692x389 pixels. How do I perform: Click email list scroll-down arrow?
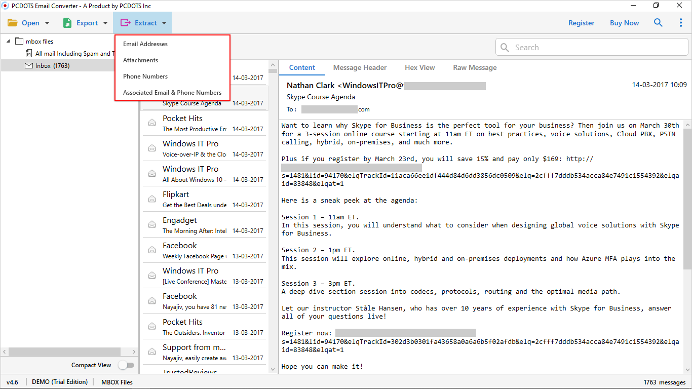[x=273, y=369]
